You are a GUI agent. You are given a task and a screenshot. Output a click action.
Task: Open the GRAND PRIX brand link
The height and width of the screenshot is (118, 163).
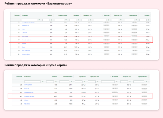coord(28,85)
